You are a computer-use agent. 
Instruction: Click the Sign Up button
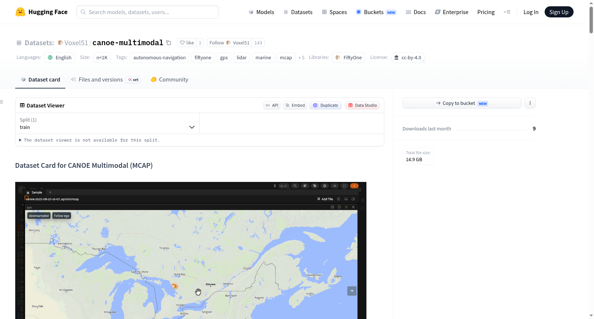point(559,12)
